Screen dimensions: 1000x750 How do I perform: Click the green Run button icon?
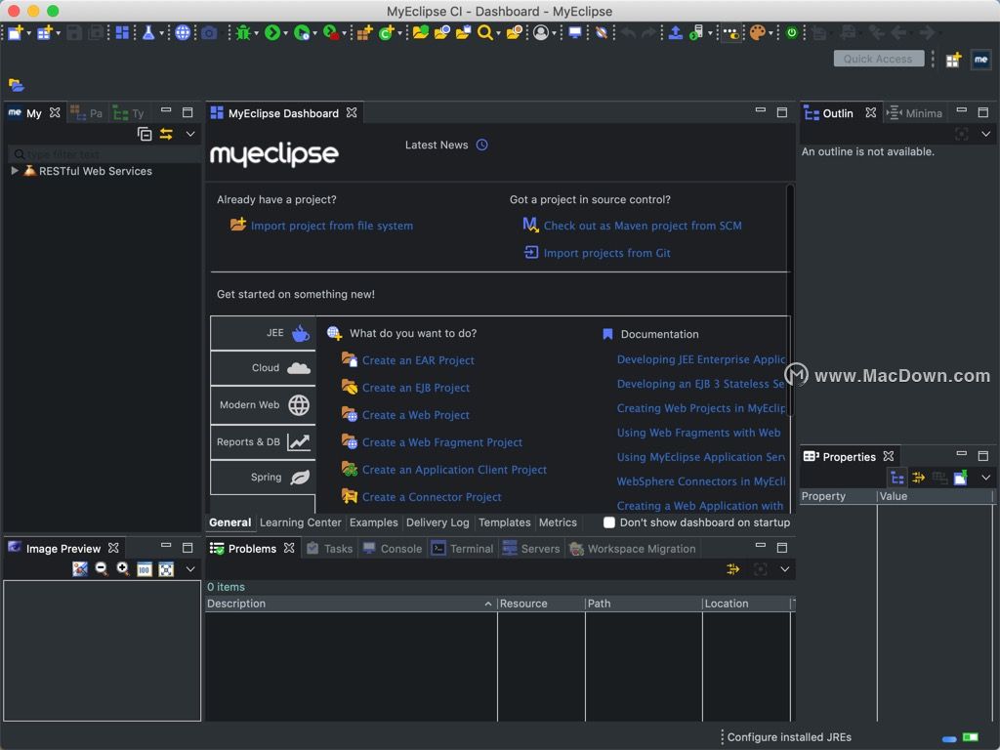pos(272,32)
